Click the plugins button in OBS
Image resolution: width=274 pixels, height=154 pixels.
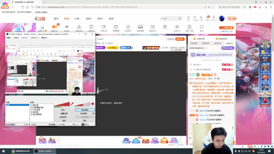click(x=64, y=121)
